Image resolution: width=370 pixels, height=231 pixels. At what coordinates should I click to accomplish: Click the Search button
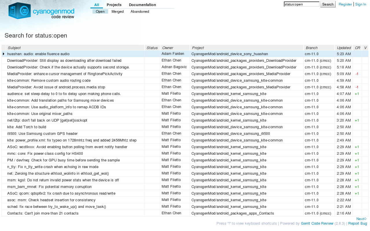(328, 4)
